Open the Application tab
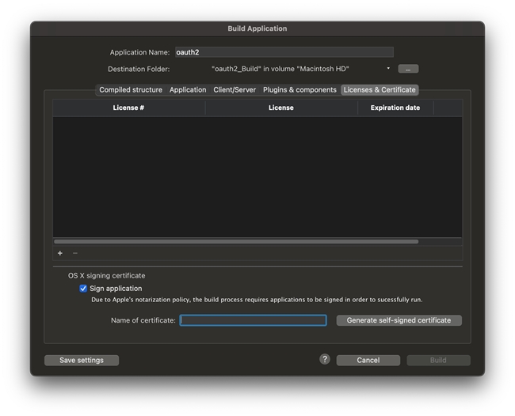This screenshot has width=515, height=416. tap(188, 90)
